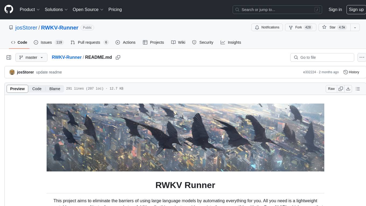Open the RWKV-Runner repository title link
Image resolution: width=366 pixels, height=206 pixels.
[60, 28]
